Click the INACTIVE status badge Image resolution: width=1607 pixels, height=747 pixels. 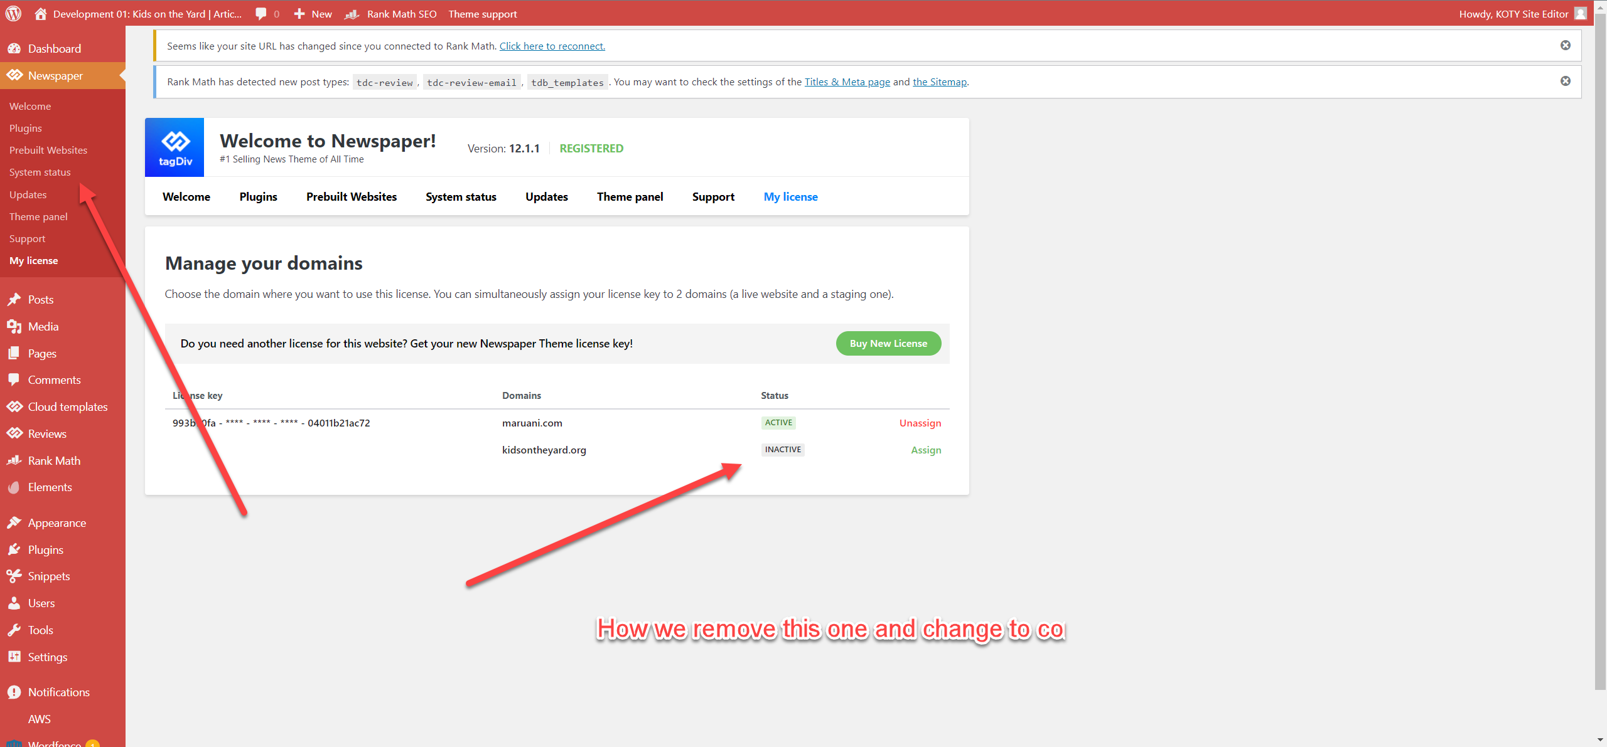click(783, 450)
